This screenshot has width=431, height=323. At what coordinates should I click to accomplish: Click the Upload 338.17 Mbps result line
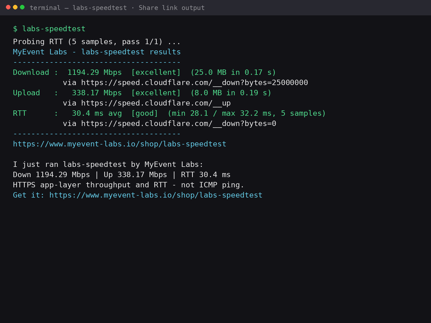pyautogui.click(x=142, y=93)
